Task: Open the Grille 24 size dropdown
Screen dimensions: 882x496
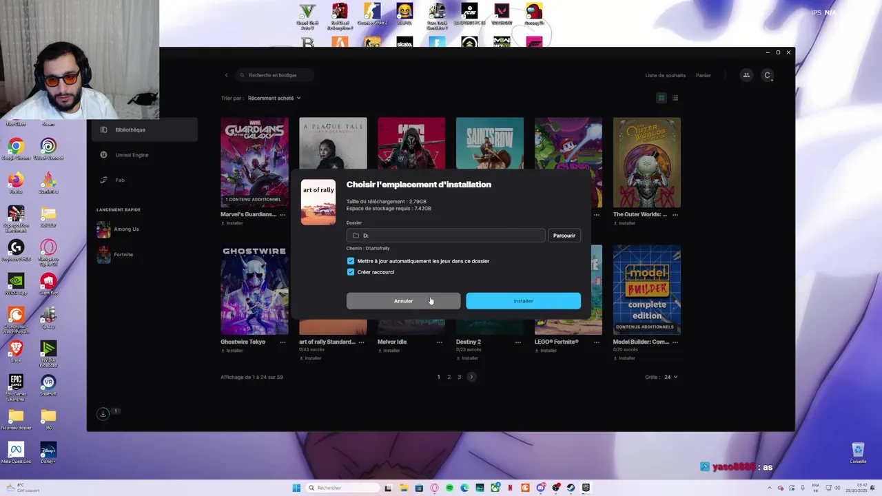Action: click(669, 377)
